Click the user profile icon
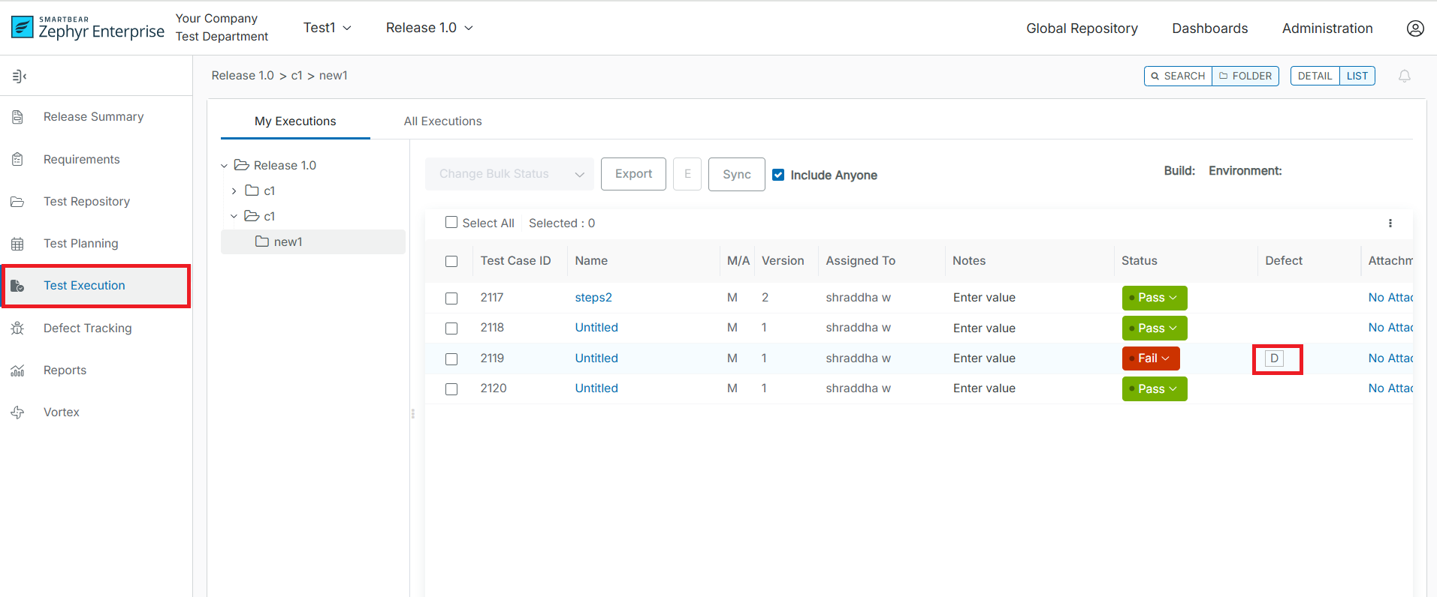Viewport: 1437px width, 597px height. click(x=1414, y=28)
